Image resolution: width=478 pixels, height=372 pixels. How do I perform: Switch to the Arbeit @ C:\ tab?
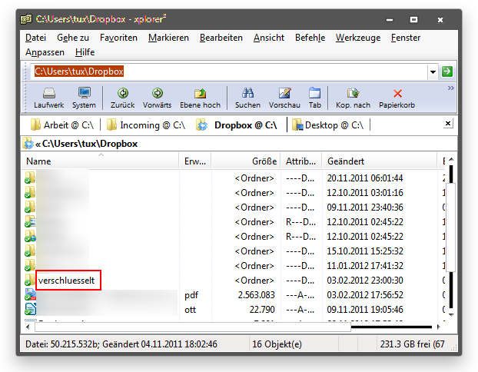(x=61, y=125)
